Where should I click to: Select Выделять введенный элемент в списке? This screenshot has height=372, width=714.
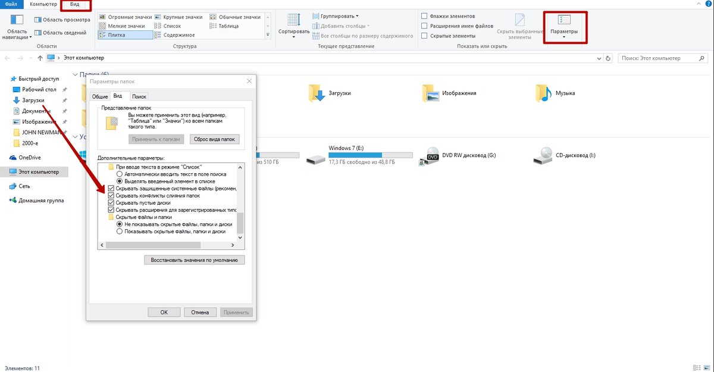coord(120,181)
